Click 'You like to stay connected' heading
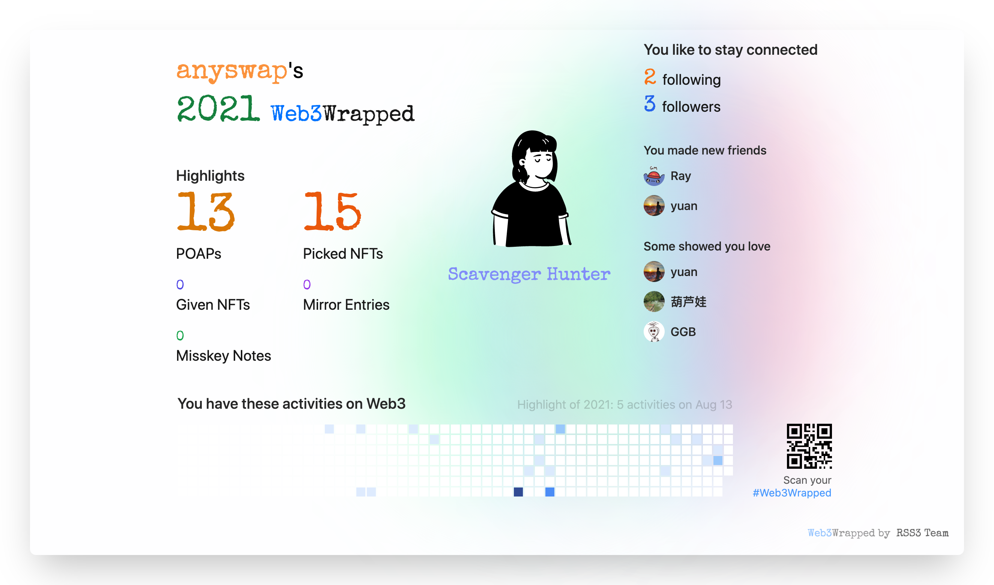Screen dimensions: 994x585 (x=731, y=50)
